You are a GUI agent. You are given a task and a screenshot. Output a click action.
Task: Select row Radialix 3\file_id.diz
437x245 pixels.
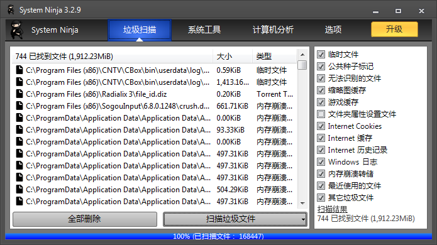(x=154, y=94)
